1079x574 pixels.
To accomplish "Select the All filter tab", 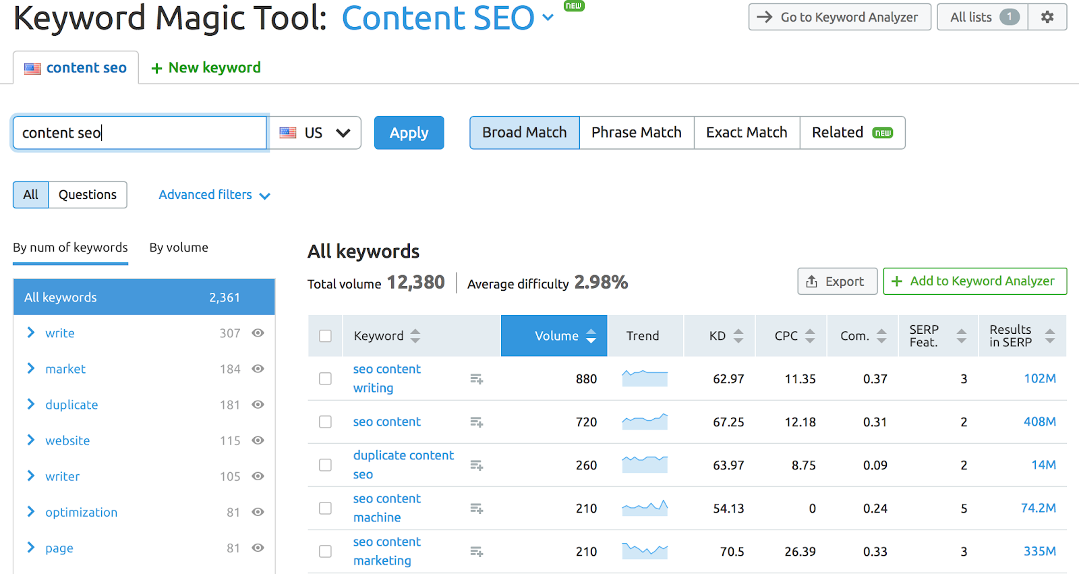I will click(31, 195).
